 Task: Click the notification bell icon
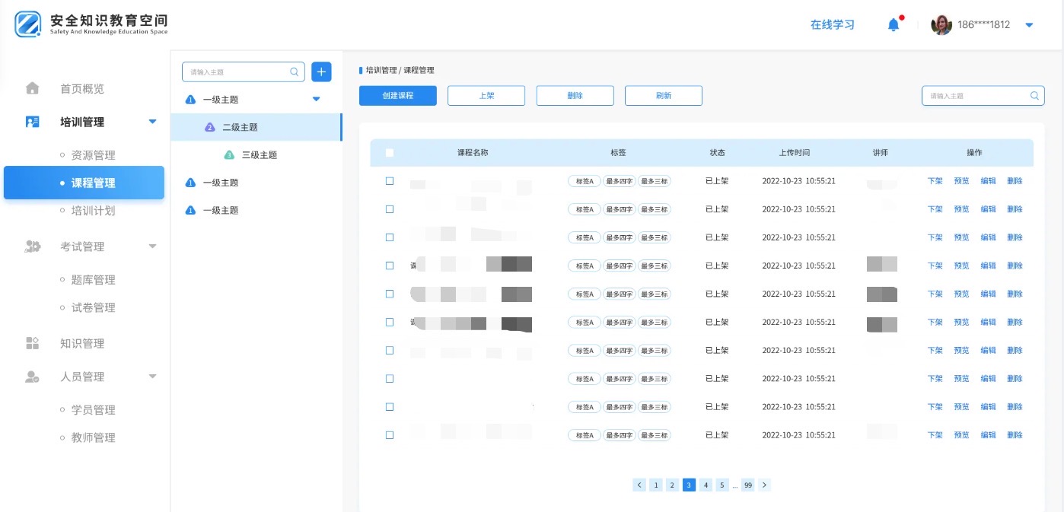click(x=894, y=25)
